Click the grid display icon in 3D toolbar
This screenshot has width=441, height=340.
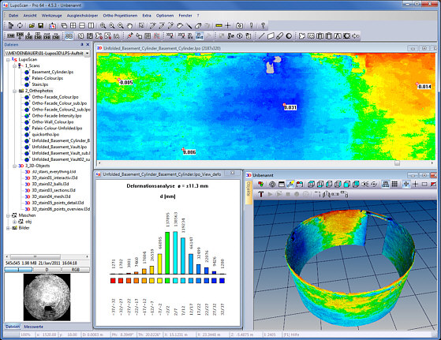tap(394, 185)
